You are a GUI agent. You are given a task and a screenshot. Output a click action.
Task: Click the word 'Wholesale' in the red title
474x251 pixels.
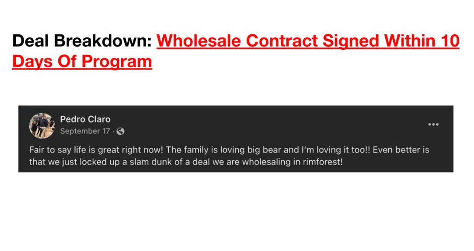(x=199, y=41)
